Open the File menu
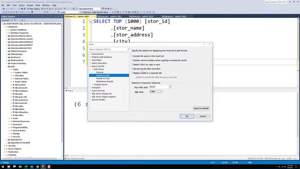 click(3, 5)
